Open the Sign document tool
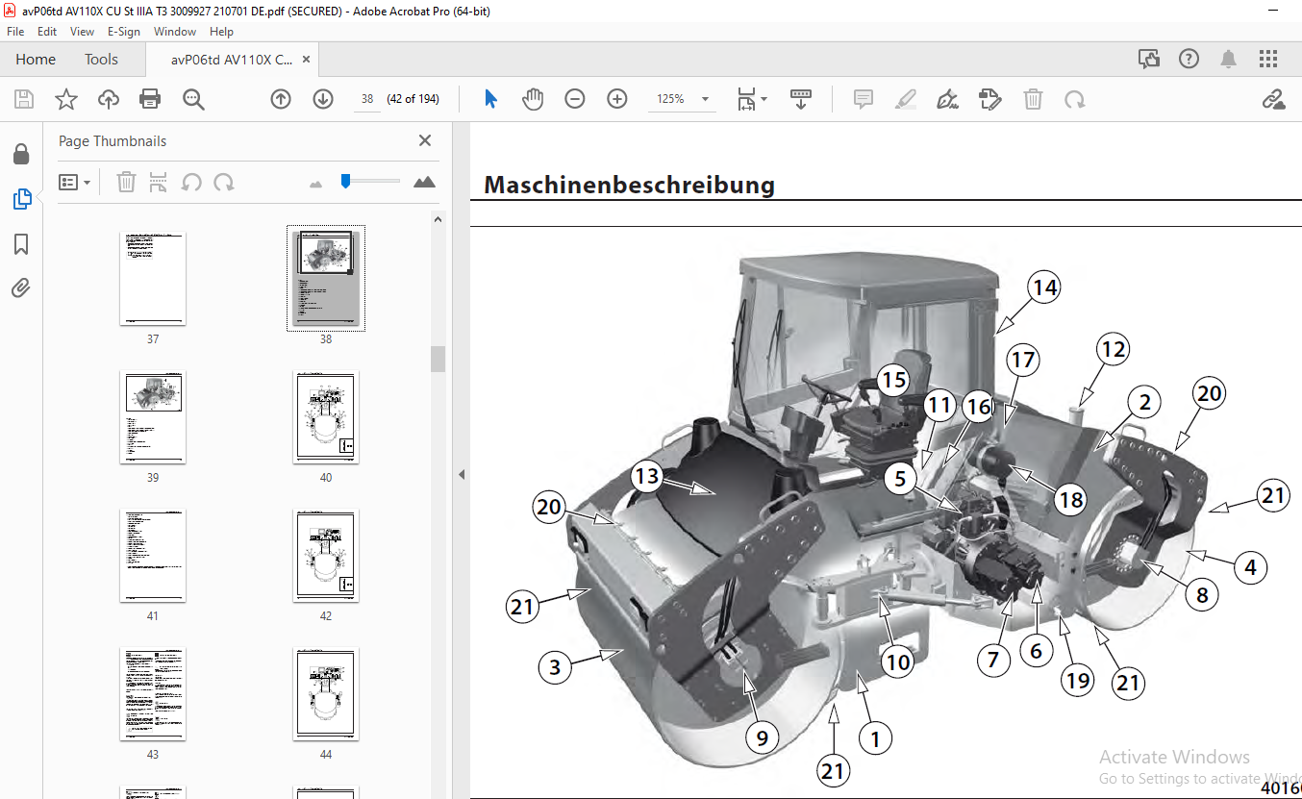The height and width of the screenshot is (799, 1302). [x=948, y=99]
